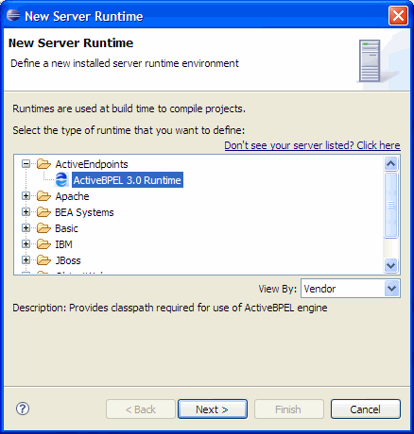Click the Eclipse icon in title bar
Screen dimensions: 414x434
pyautogui.click(x=13, y=15)
